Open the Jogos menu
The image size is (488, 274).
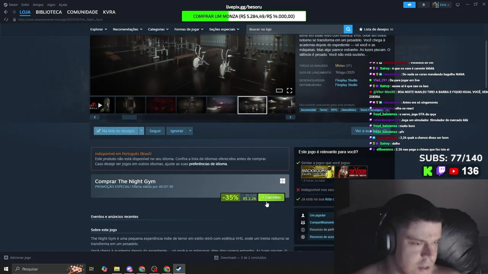click(x=51, y=5)
